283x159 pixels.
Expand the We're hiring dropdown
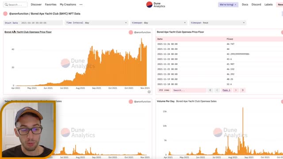(x=228, y=4)
